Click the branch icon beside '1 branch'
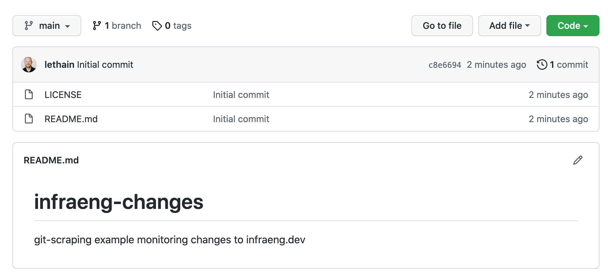The height and width of the screenshot is (279, 608). (x=97, y=26)
